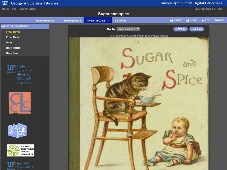The image size is (227, 170).
Task: Click the salmon CLC logo
Action: coord(20,103)
